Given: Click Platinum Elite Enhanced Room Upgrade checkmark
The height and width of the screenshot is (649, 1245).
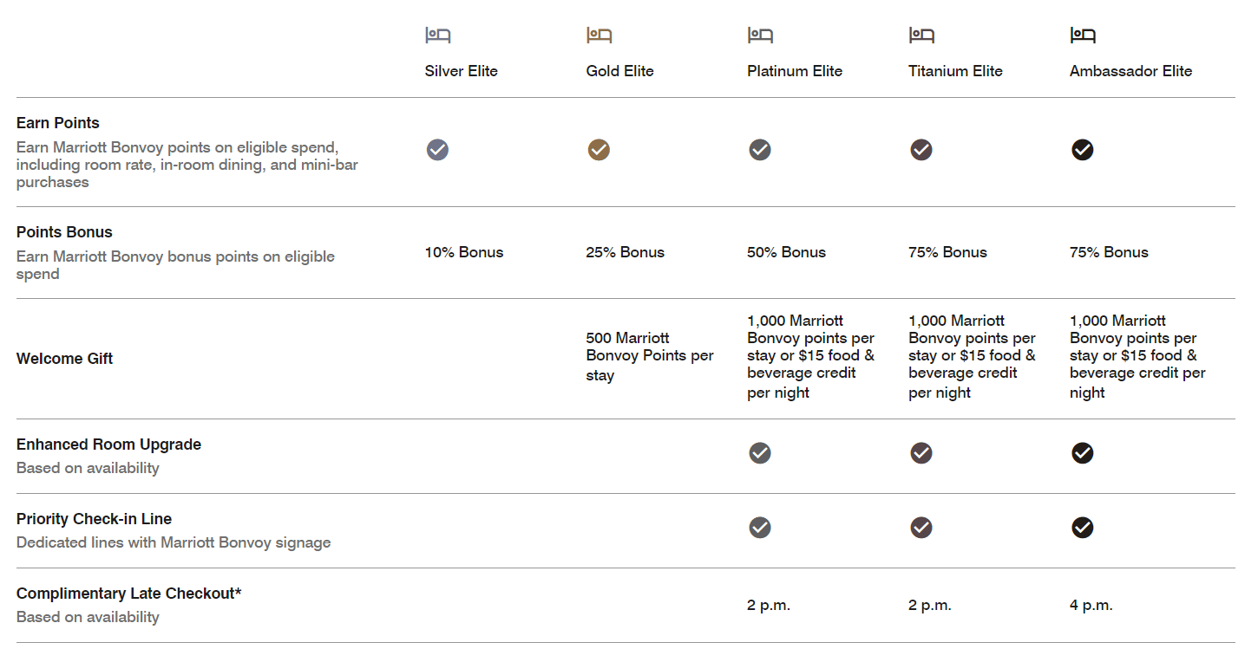Looking at the screenshot, I should pos(760,453).
